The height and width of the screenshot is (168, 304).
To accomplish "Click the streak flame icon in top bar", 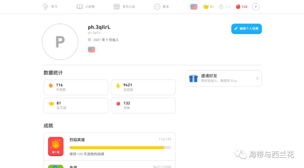I will pyautogui.click(x=221, y=7).
